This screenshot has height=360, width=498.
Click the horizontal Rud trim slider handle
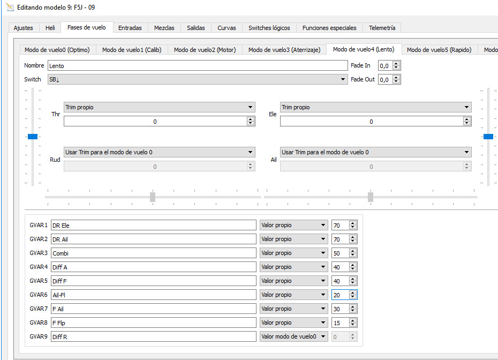153,197
